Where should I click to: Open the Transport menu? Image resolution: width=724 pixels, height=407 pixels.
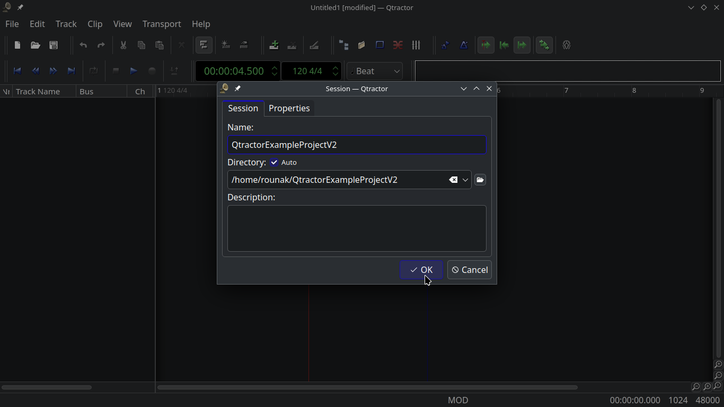coord(162,24)
